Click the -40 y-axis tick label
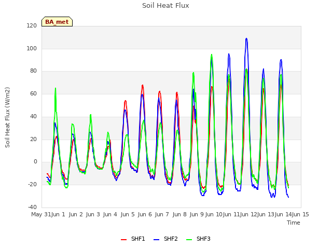Screen dimensions: 332x249 [x=32, y=207]
